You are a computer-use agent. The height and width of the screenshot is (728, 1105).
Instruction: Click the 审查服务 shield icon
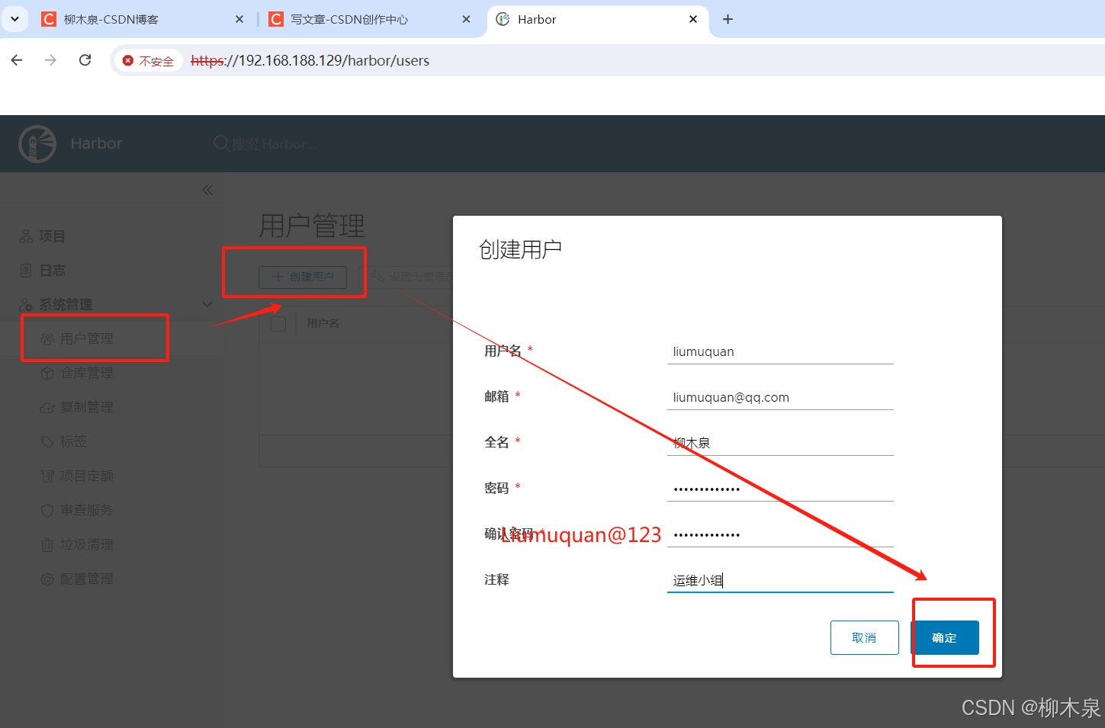pyautogui.click(x=47, y=510)
